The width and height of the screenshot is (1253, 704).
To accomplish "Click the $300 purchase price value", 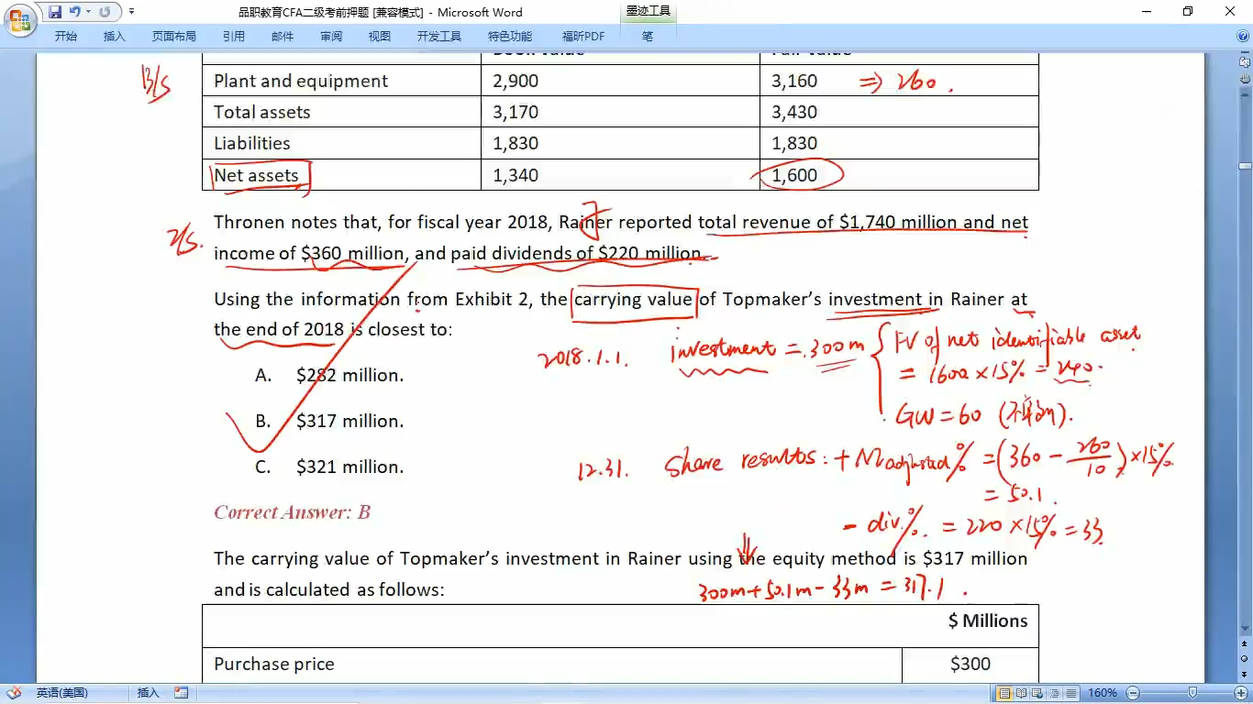I will 970,665.
